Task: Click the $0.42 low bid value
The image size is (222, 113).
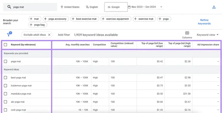Action: [160, 61]
